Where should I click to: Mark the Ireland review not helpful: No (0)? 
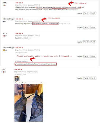93,13
